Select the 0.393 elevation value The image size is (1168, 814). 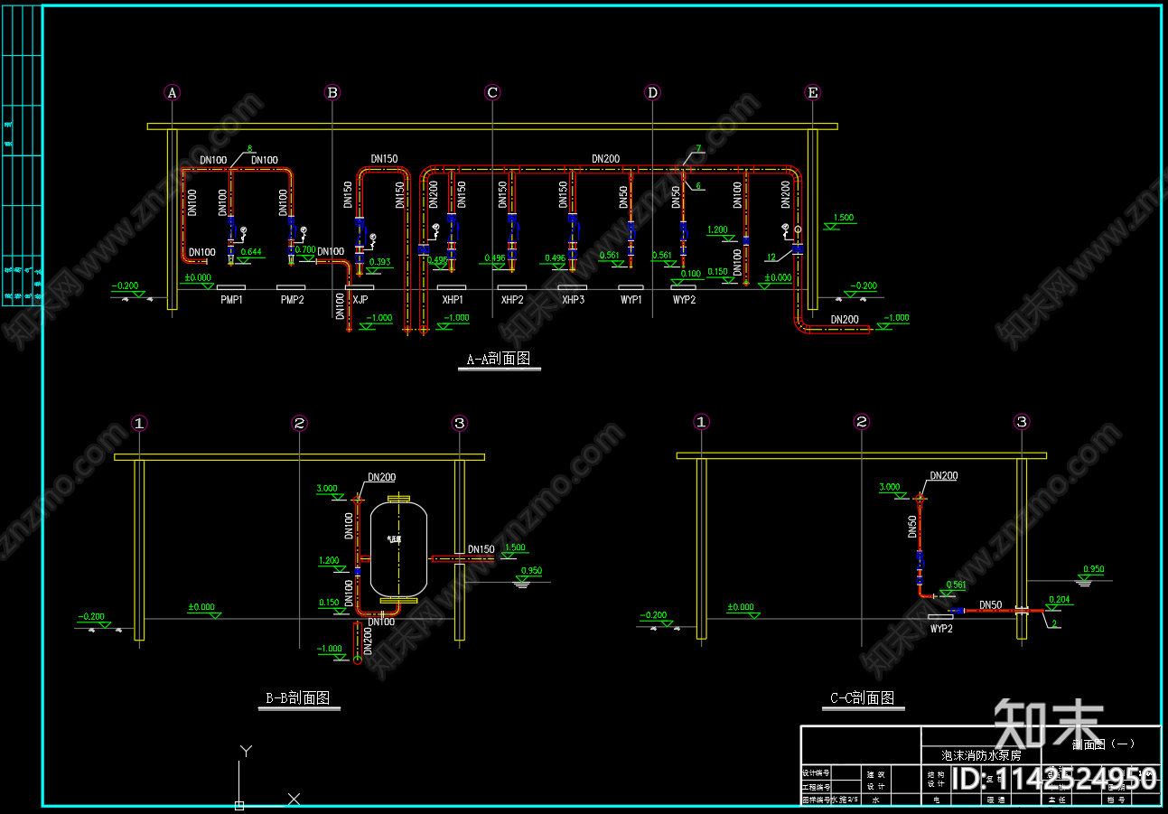click(380, 263)
